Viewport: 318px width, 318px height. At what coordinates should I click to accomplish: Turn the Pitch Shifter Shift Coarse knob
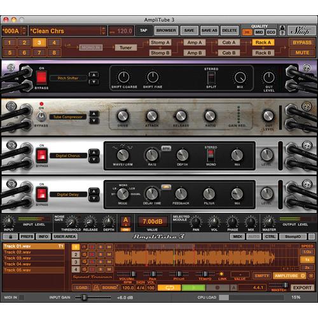[x=124, y=77]
